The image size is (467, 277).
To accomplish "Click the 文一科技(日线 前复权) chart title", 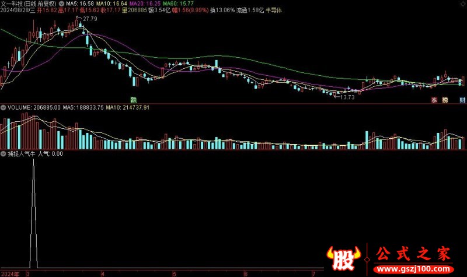I will coord(28,3).
